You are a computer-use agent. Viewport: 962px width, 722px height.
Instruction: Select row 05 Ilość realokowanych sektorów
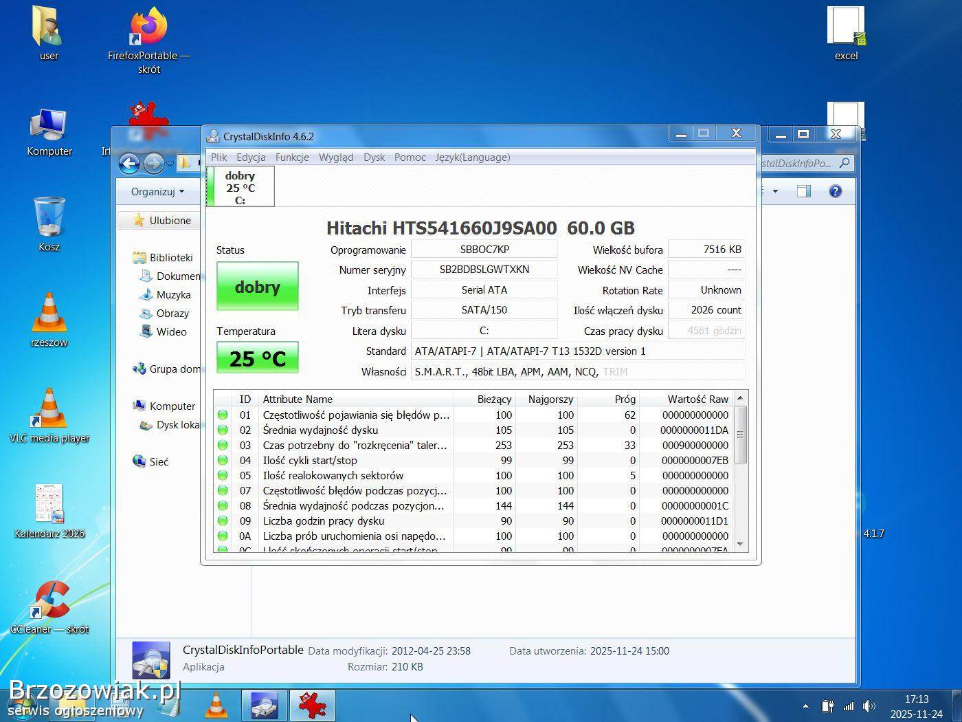(354, 475)
